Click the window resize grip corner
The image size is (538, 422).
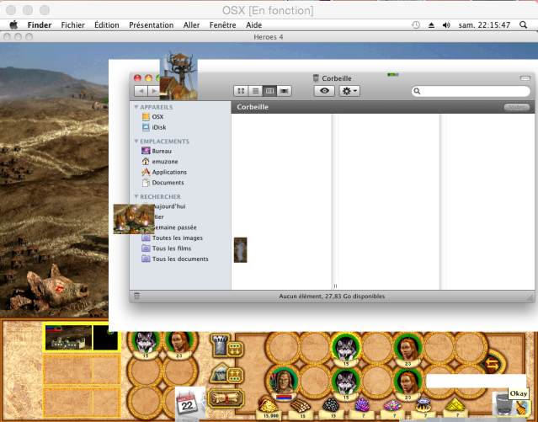(530, 297)
